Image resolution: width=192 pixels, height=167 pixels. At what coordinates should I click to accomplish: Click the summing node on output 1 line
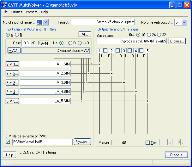pos(99,64)
